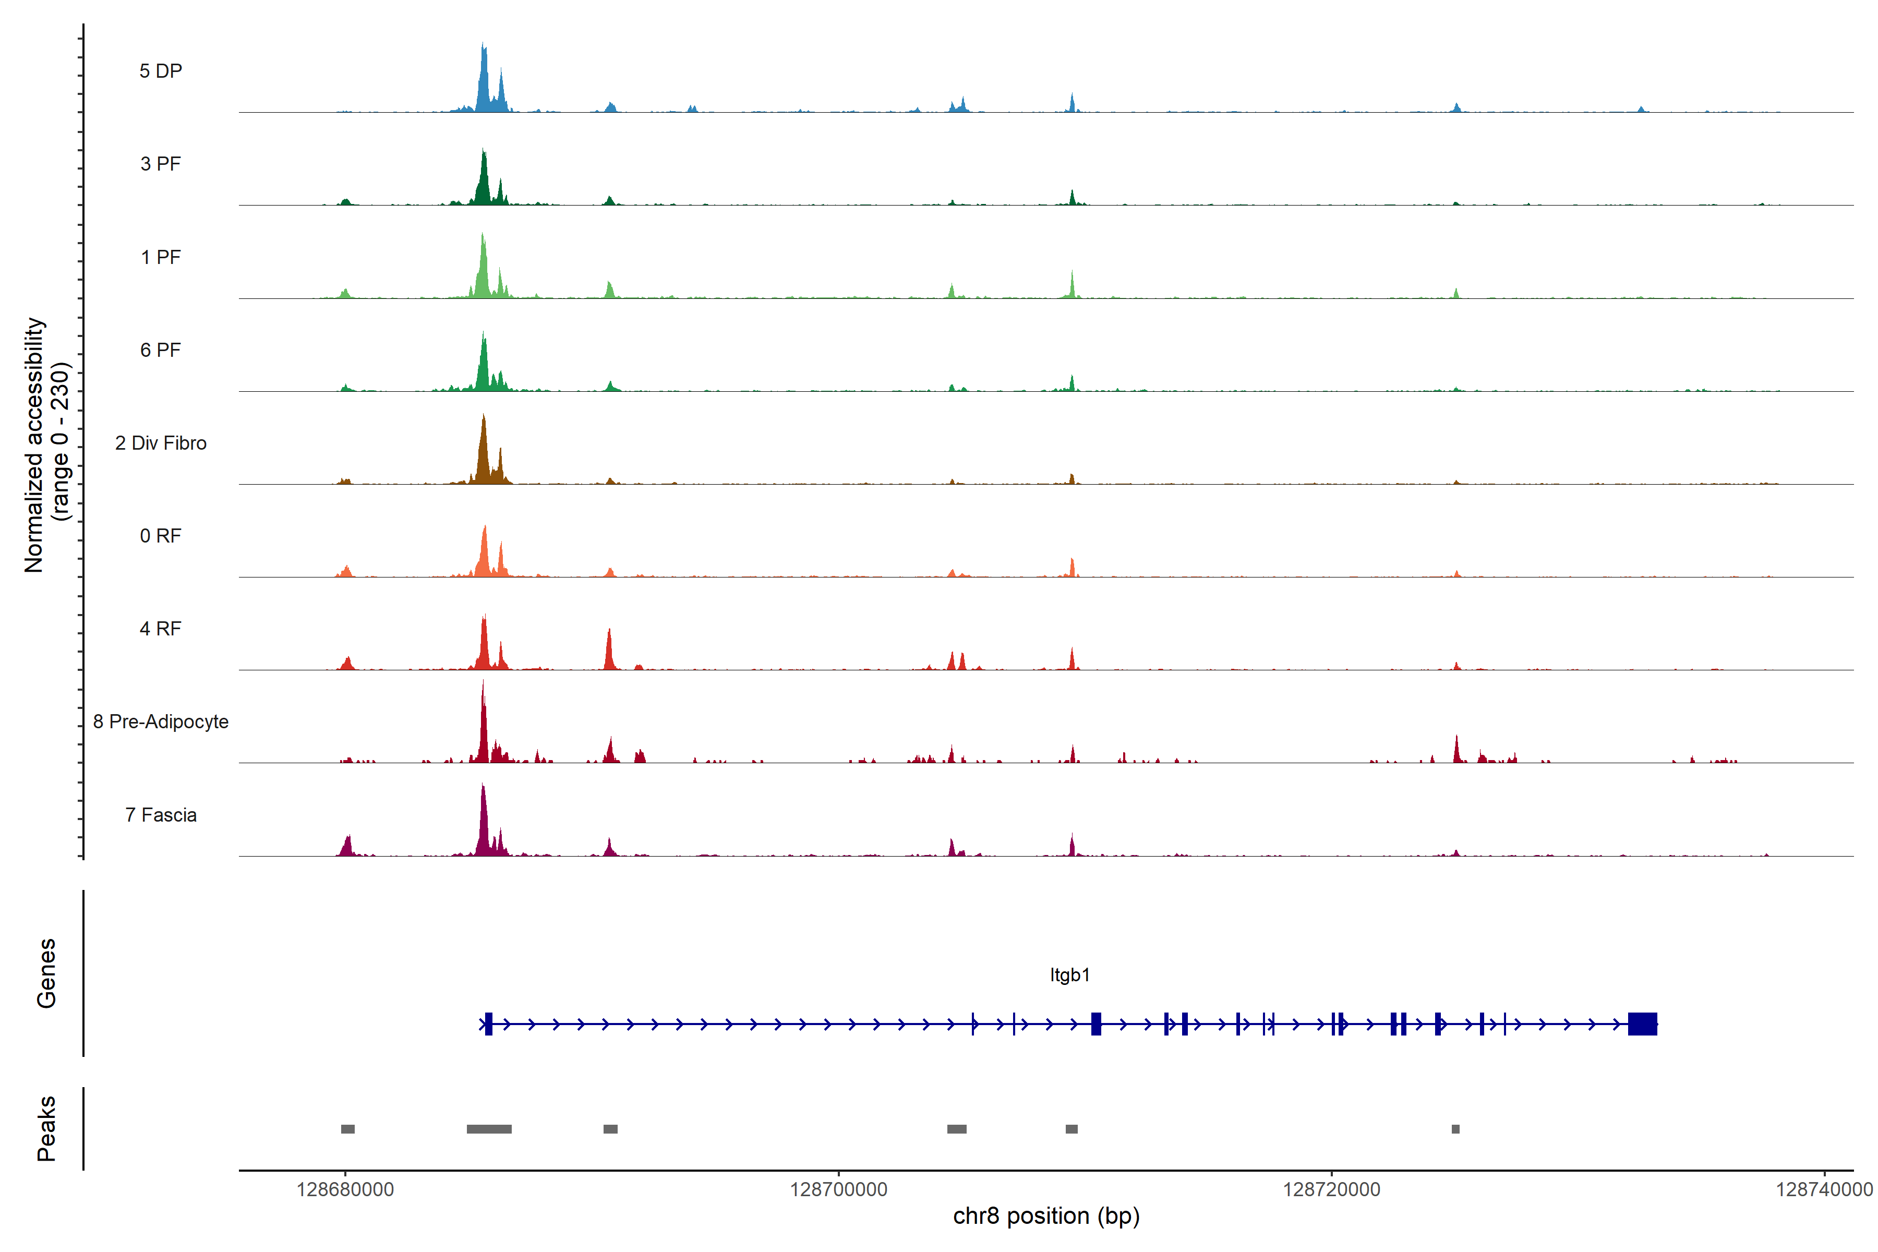
Task: Click the 7 Fascia track label
Action: pyautogui.click(x=161, y=814)
